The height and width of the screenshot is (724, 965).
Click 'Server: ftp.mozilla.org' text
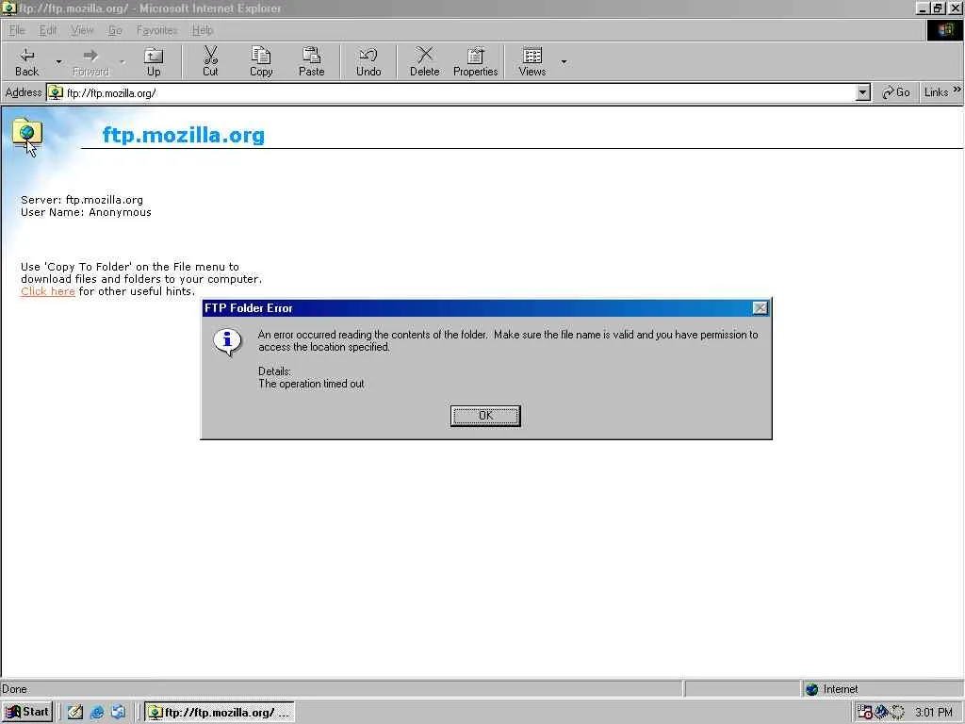82,200
